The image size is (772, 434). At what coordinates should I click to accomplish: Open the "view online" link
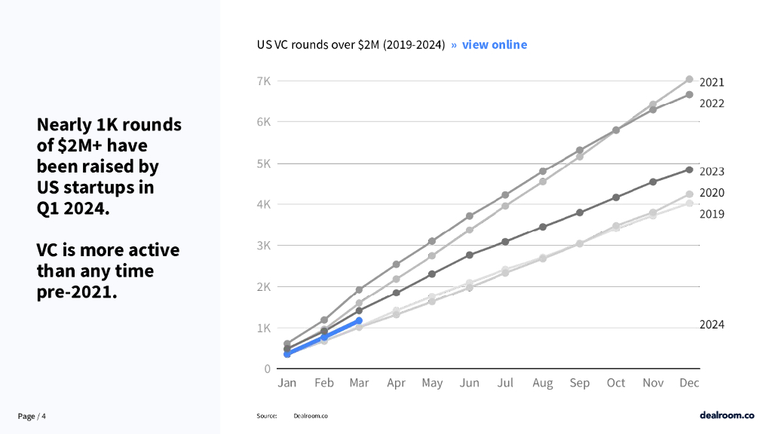495,44
